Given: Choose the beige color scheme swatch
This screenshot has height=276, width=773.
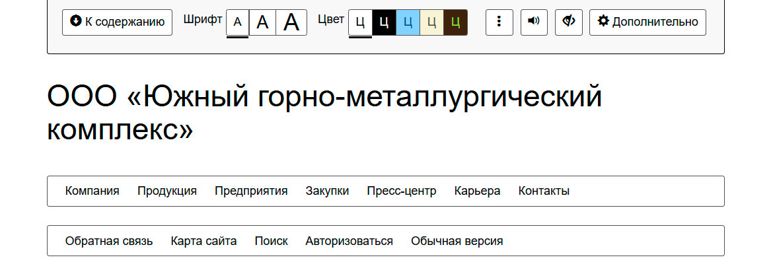Looking at the screenshot, I should point(431,22).
